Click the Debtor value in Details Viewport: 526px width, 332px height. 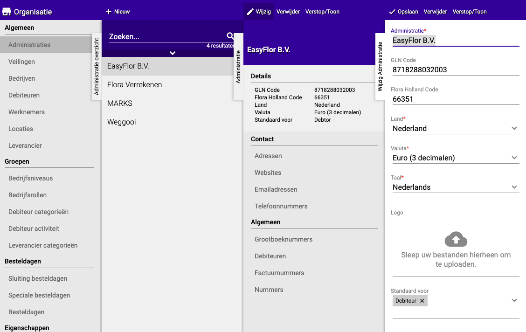pos(322,120)
